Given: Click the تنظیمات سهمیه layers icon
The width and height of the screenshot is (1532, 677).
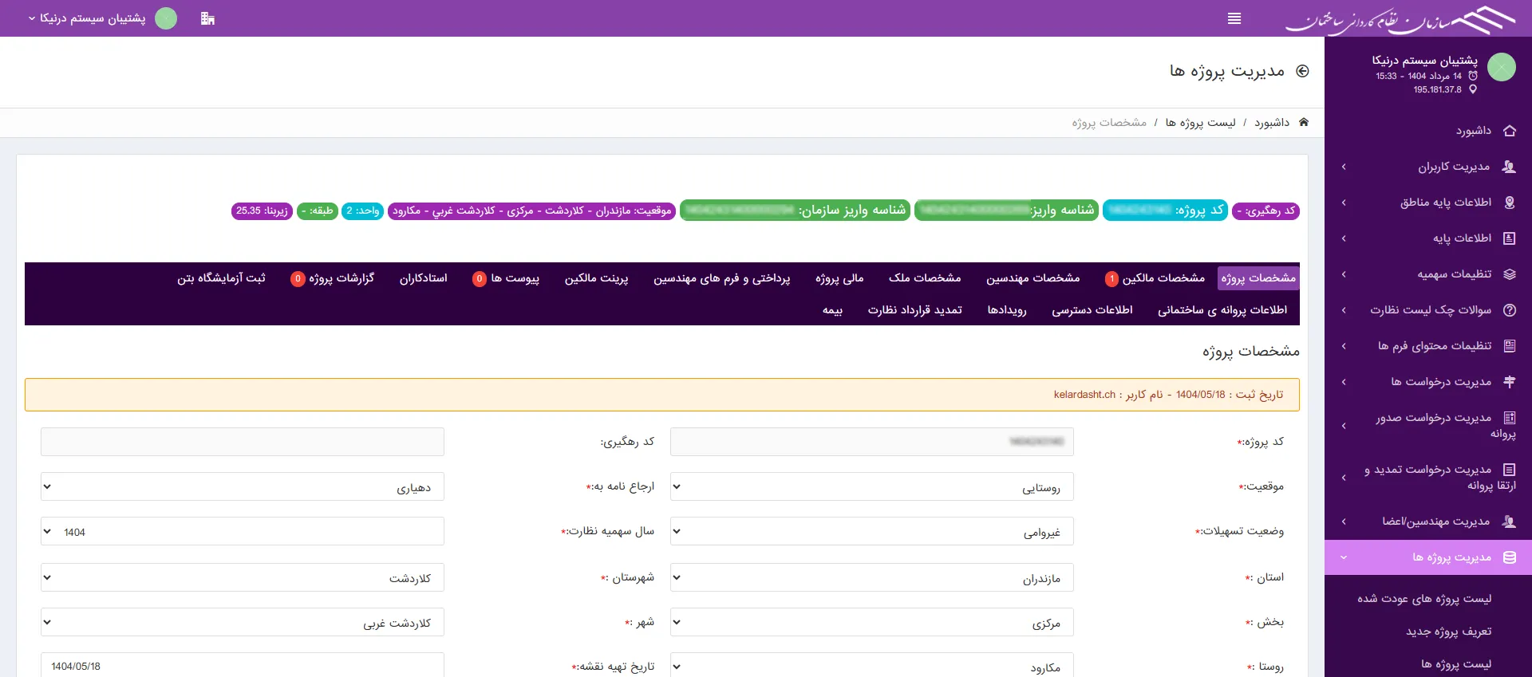Looking at the screenshot, I should tap(1509, 274).
